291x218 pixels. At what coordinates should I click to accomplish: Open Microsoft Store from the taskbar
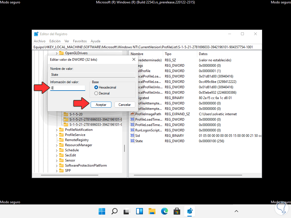(177, 211)
